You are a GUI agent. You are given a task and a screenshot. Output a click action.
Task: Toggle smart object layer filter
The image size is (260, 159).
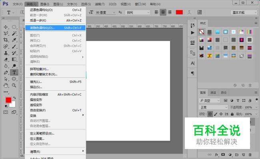coord(250,100)
